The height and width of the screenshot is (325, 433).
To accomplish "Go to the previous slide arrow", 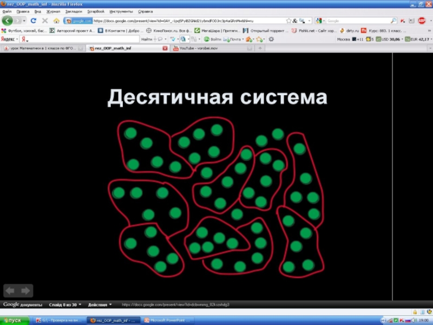I will click(x=10, y=290).
